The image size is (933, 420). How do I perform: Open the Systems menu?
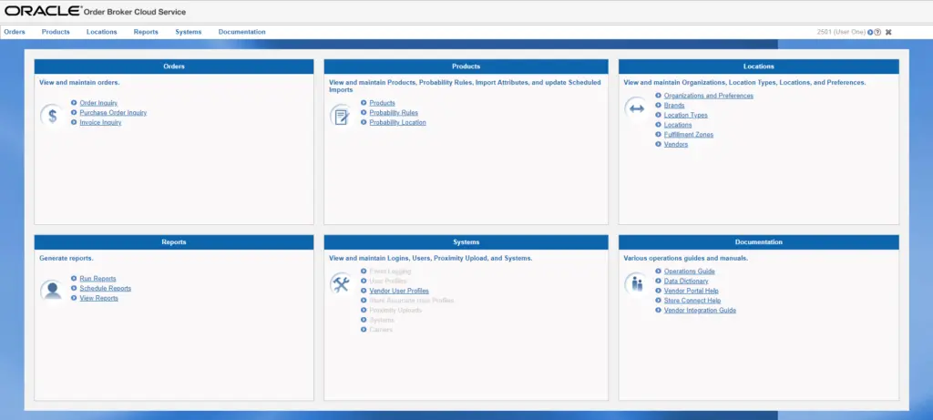tap(188, 32)
